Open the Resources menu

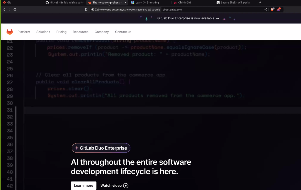tap(81, 32)
